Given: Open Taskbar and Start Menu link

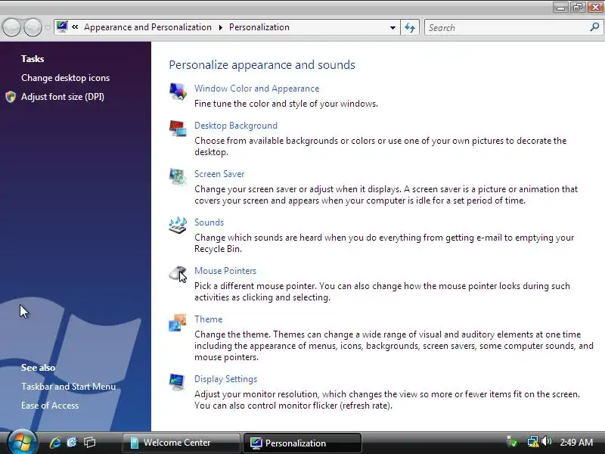Looking at the screenshot, I should click(68, 387).
